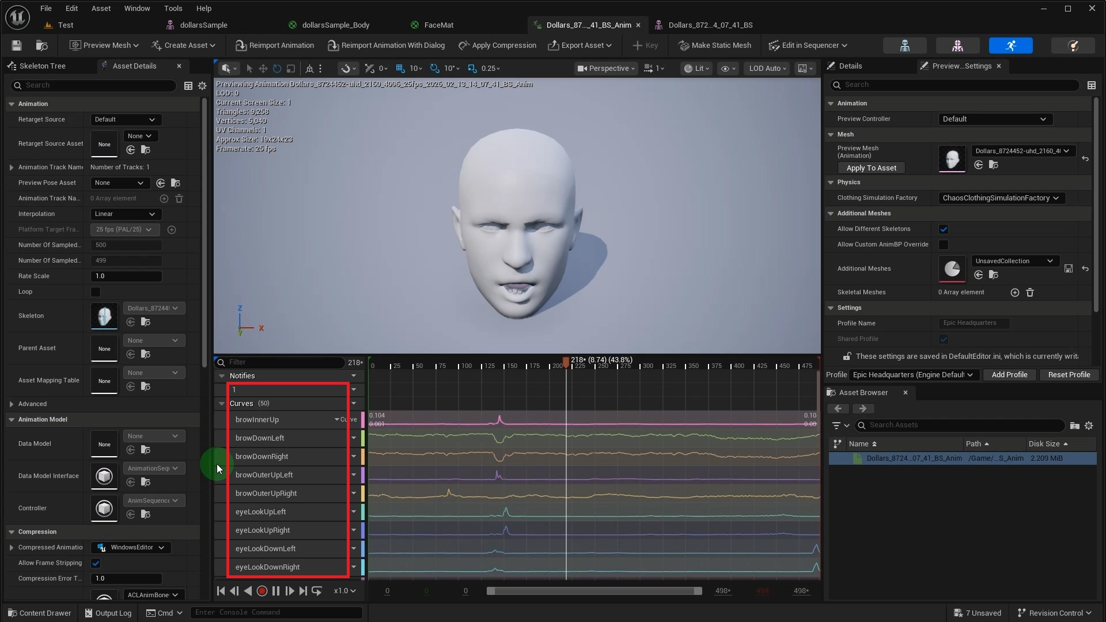
Task: Switch to the Skeleton Tree tab
Action: [42, 66]
